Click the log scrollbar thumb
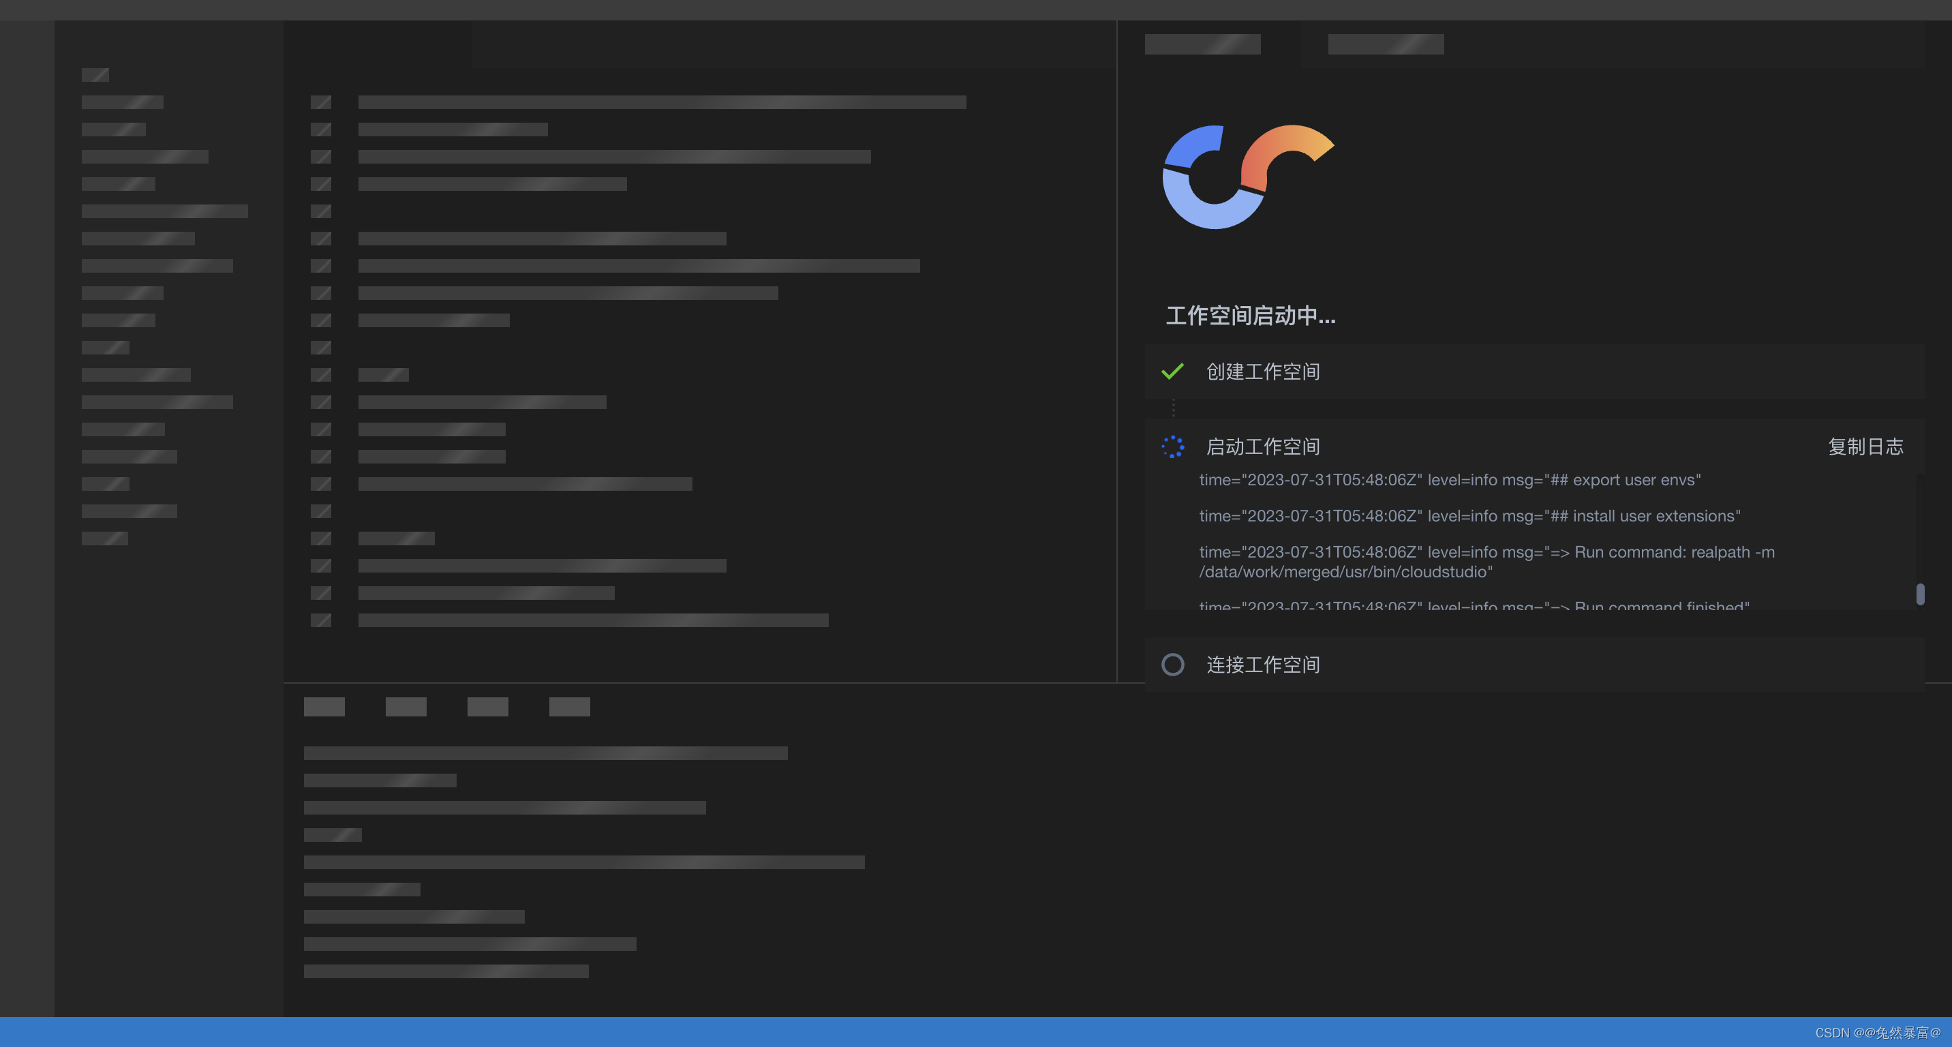 1920,594
